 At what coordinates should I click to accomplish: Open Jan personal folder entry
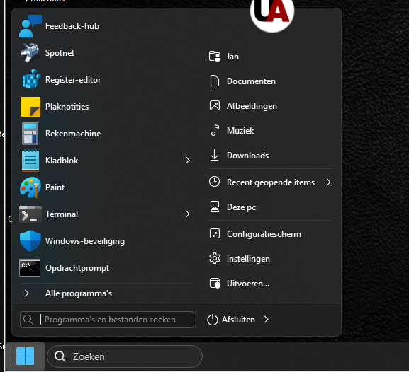pyautogui.click(x=270, y=57)
